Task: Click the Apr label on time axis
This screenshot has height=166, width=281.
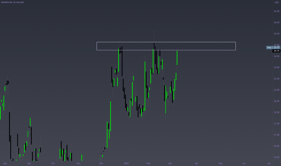Action: click(196, 163)
